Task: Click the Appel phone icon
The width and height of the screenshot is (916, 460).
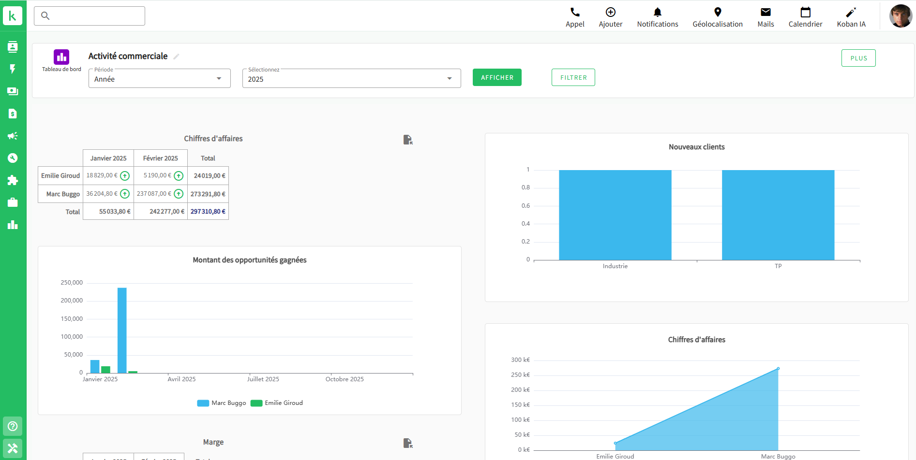Action: click(x=575, y=12)
